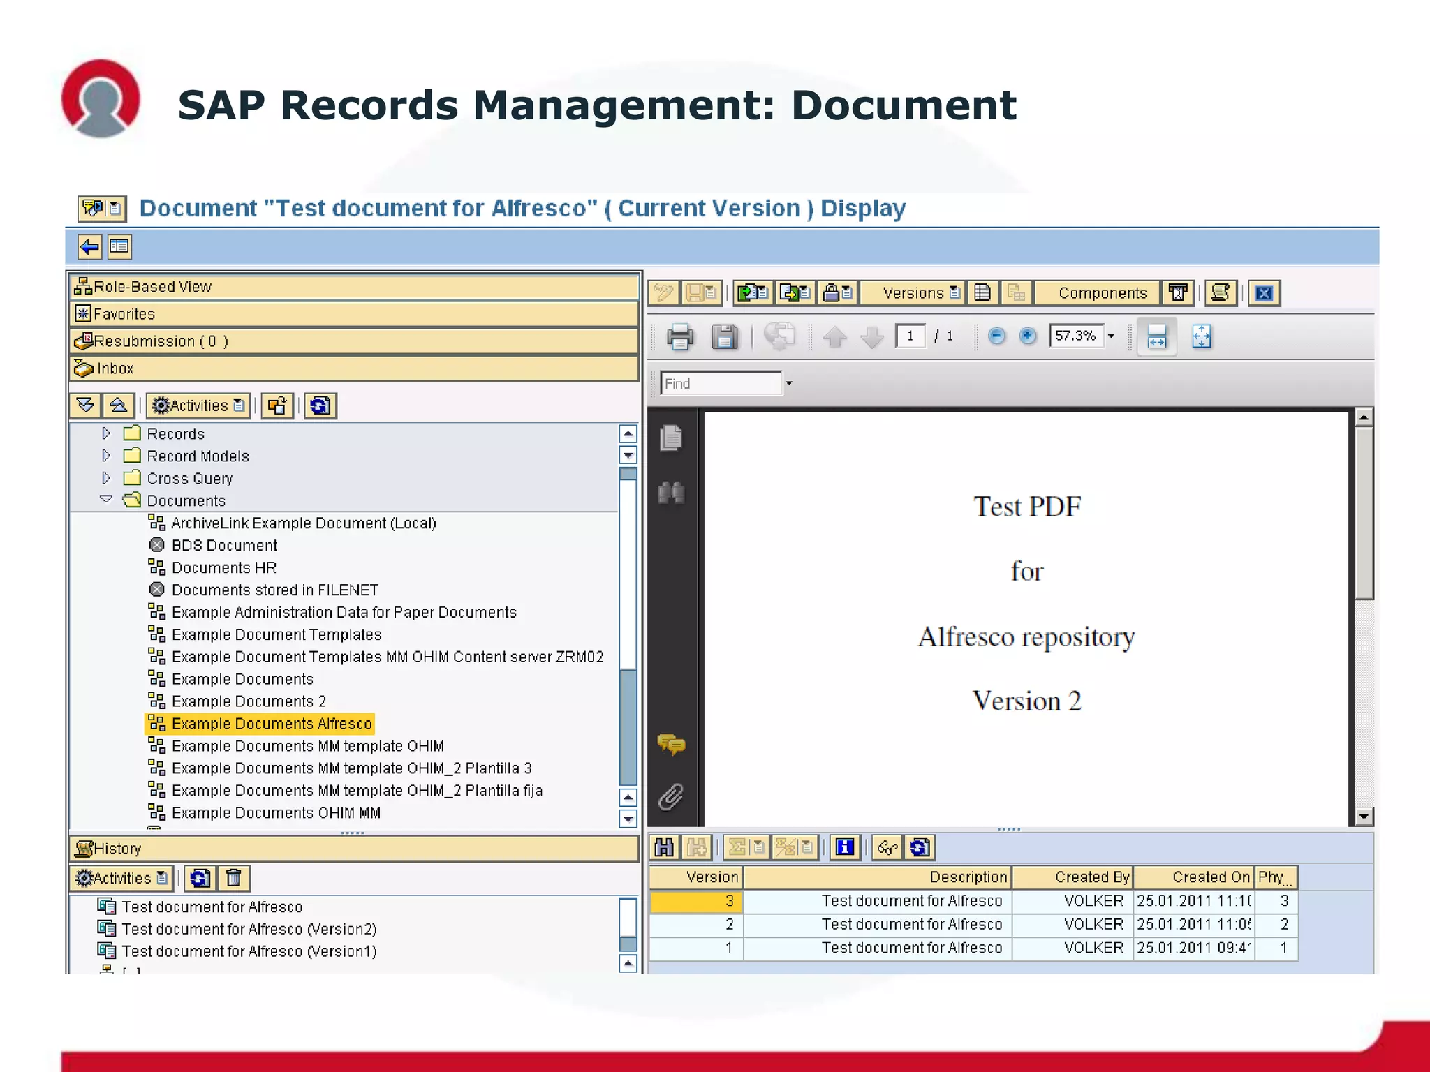Open the Activities dropdown above the tree
1430x1072 pixels.
198,405
